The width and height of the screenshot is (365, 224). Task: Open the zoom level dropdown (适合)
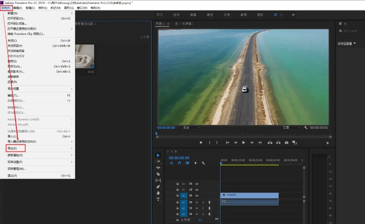click(190, 128)
